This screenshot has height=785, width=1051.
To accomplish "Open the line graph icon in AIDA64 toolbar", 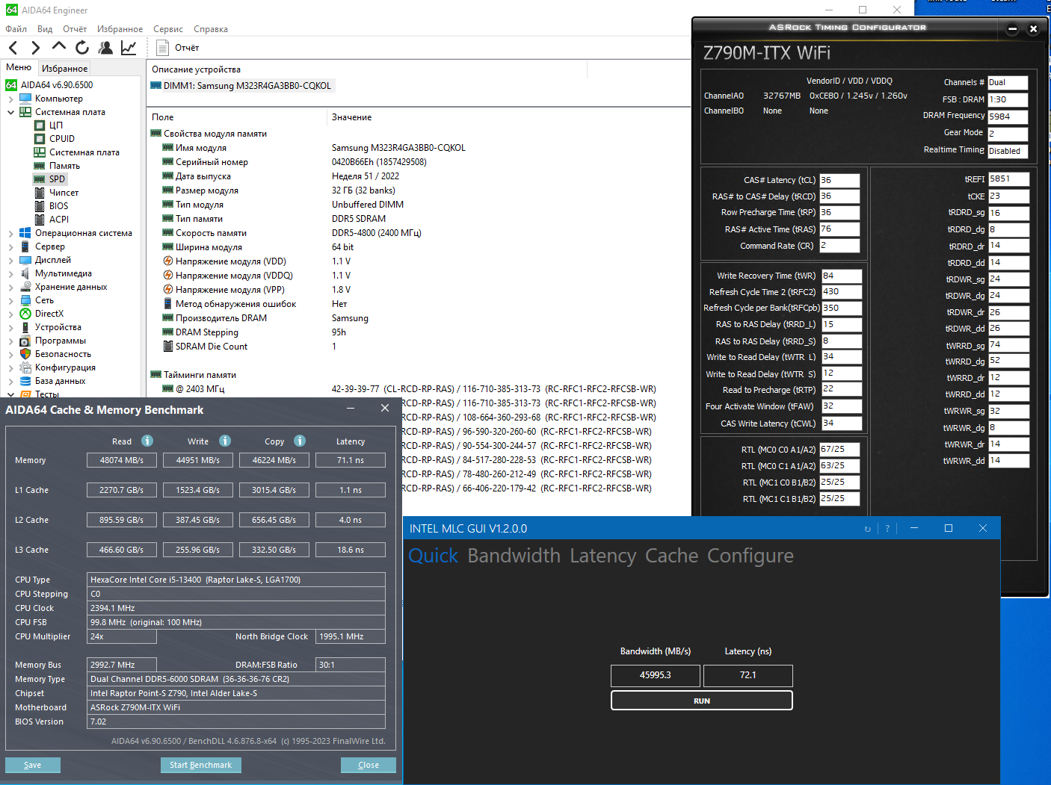I will tap(129, 48).
